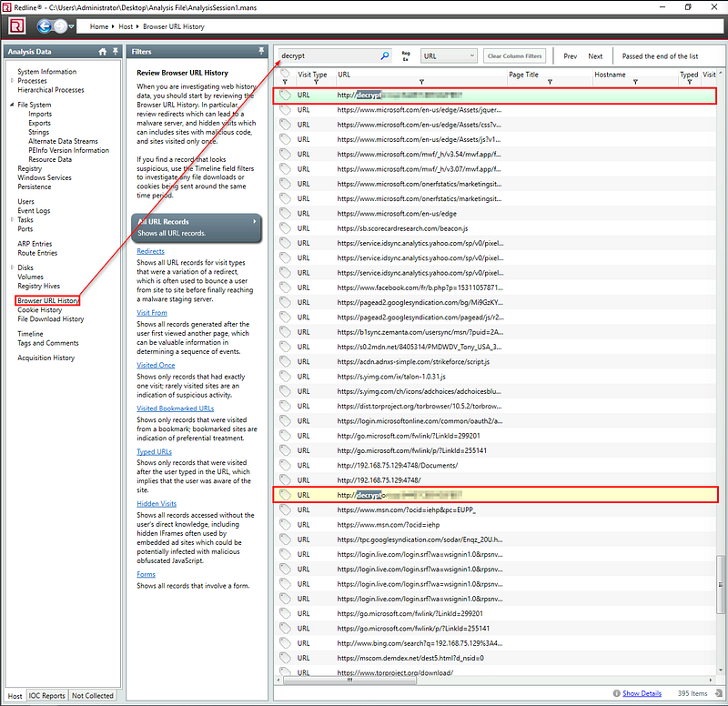Image resolution: width=728 pixels, height=706 pixels.
Task: Expand the All URL Records arrow
Action: [x=255, y=222]
